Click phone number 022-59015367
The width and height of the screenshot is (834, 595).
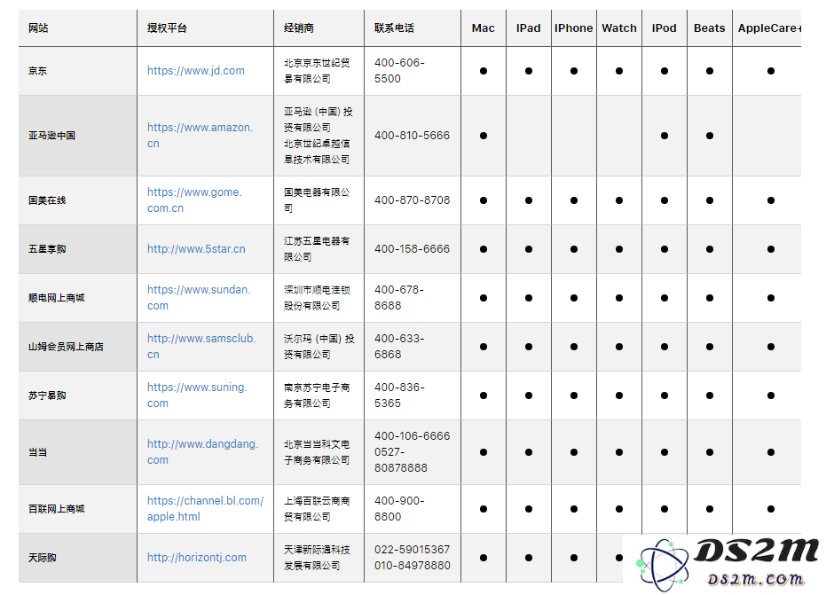pyautogui.click(x=413, y=549)
